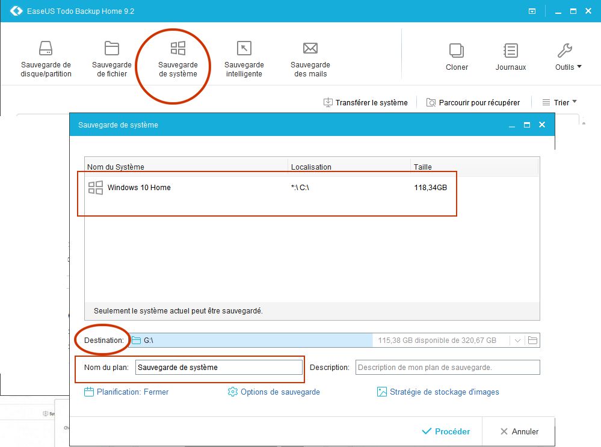The height and width of the screenshot is (447, 601).
Task: Expand the Destination dropdown arrow
Action: 517,341
